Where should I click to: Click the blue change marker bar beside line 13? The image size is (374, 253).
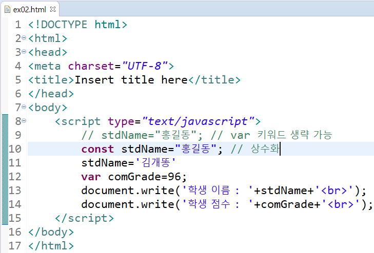[x=5, y=191]
